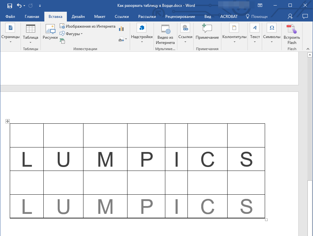Image resolution: width=313 pixels, height=236 pixels.
Task: Click the Save icon in quick access toolbar
Action: pos(9,6)
